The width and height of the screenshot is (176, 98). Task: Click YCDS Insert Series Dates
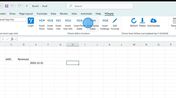coord(93,24)
